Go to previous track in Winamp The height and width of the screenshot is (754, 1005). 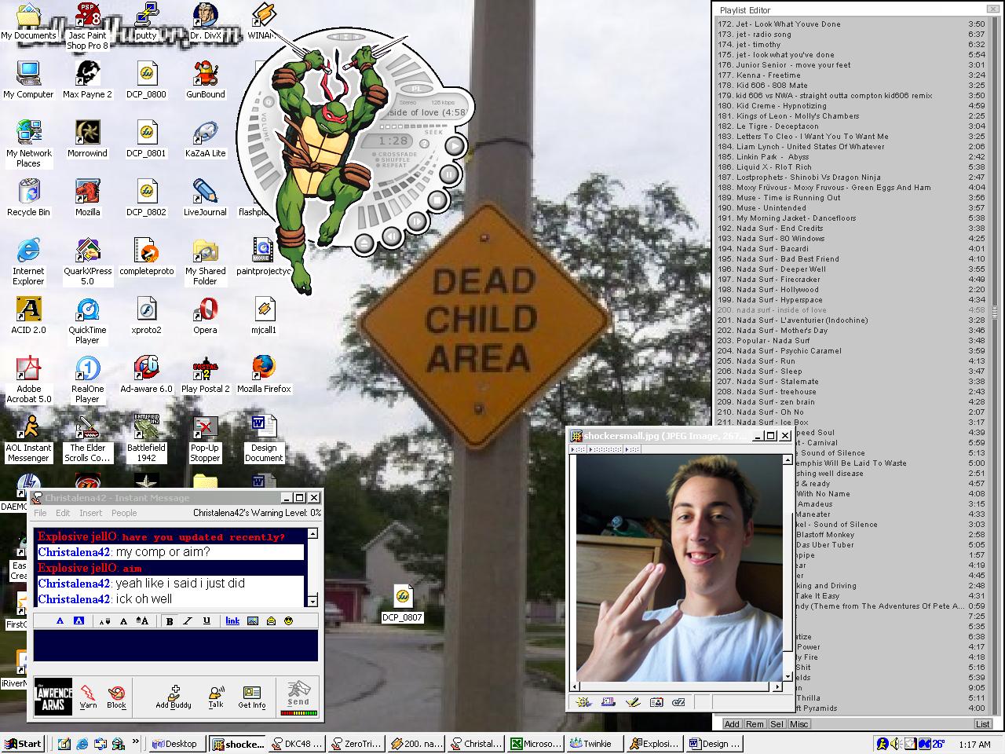tap(390, 236)
